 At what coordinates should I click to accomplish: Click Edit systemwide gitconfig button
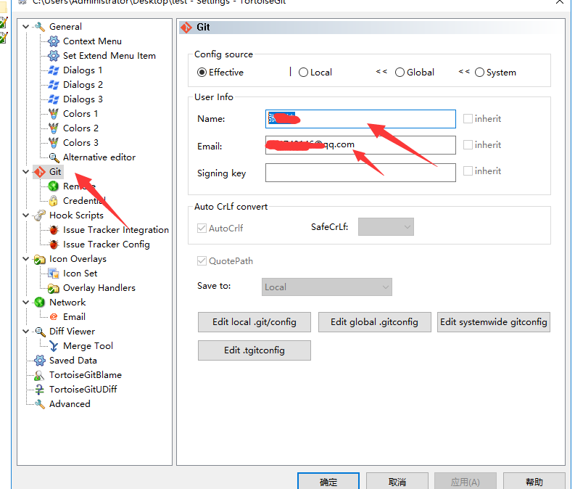coord(494,322)
